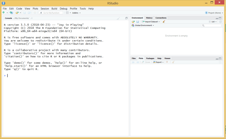The height and width of the screenshot is (139, 226).
Task: Refresh the Plots pane
Action: point(220,62)
